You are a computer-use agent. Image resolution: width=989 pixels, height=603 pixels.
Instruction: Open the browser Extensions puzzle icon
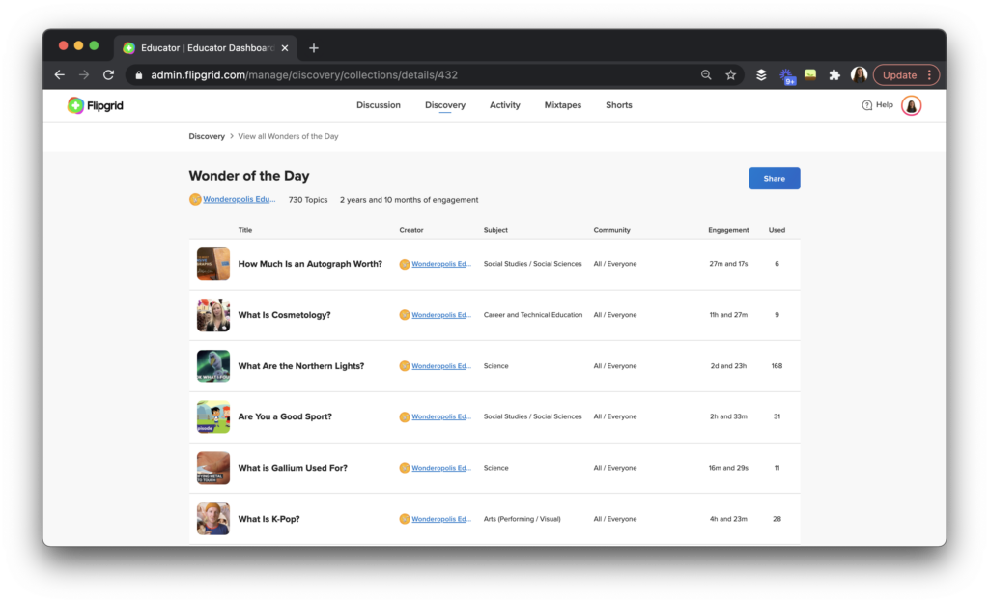click(834, 75)
